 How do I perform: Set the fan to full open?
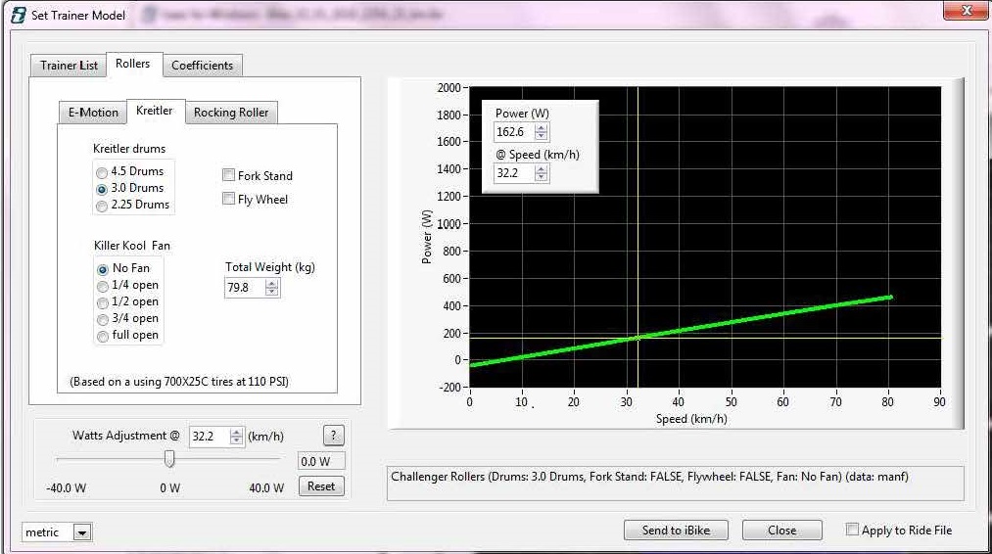click(x=102, y=335)
